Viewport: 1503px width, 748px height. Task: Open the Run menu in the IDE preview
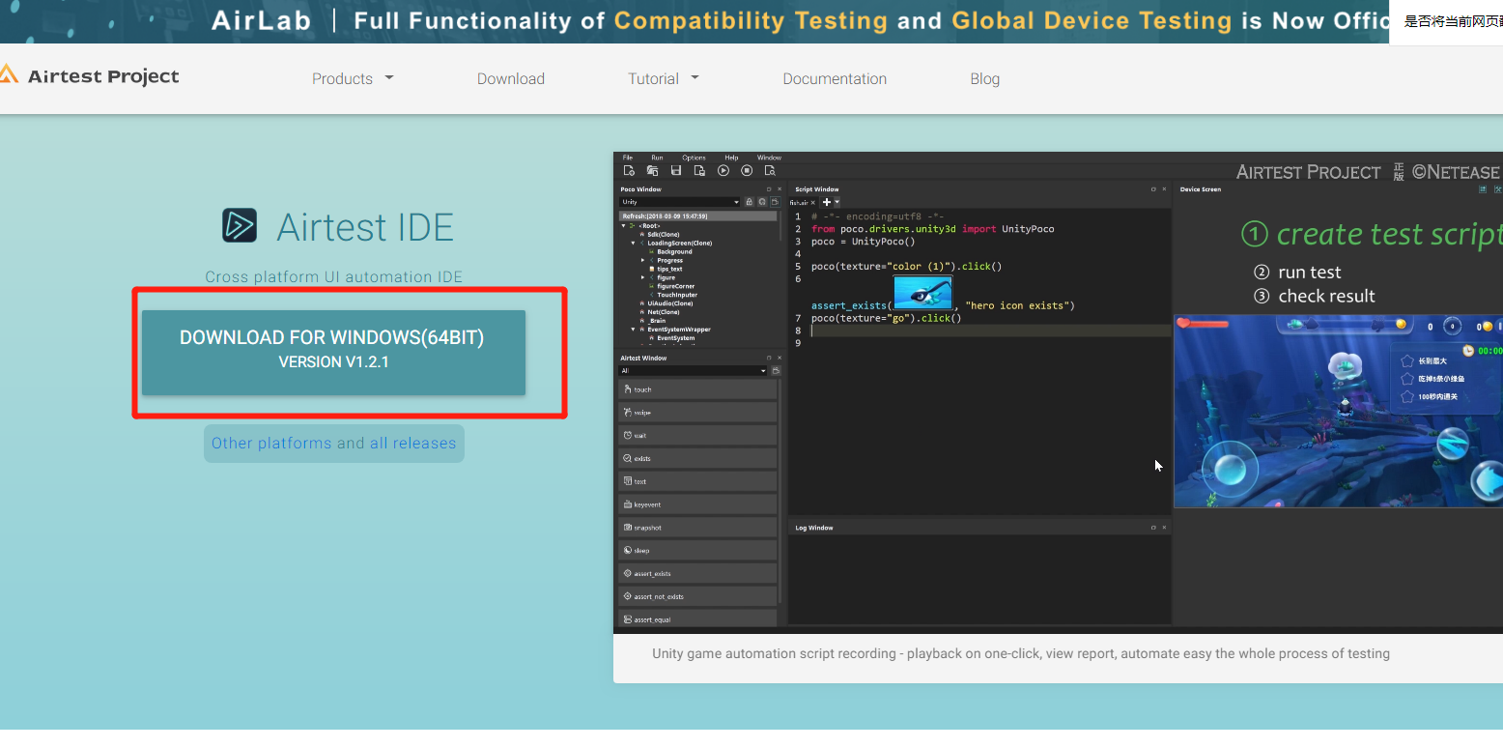coord(657,158)
